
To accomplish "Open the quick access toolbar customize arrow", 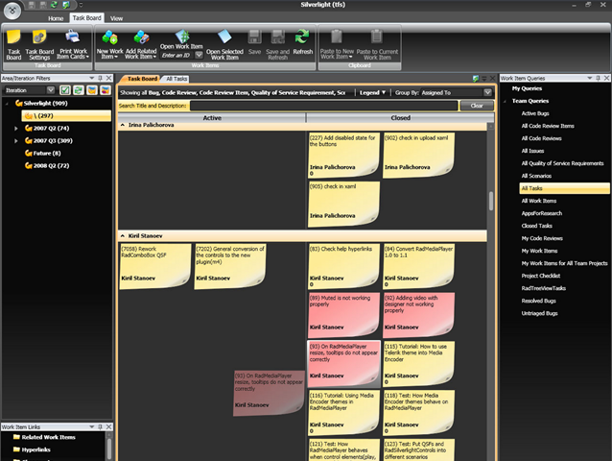I will pos(81,5).
